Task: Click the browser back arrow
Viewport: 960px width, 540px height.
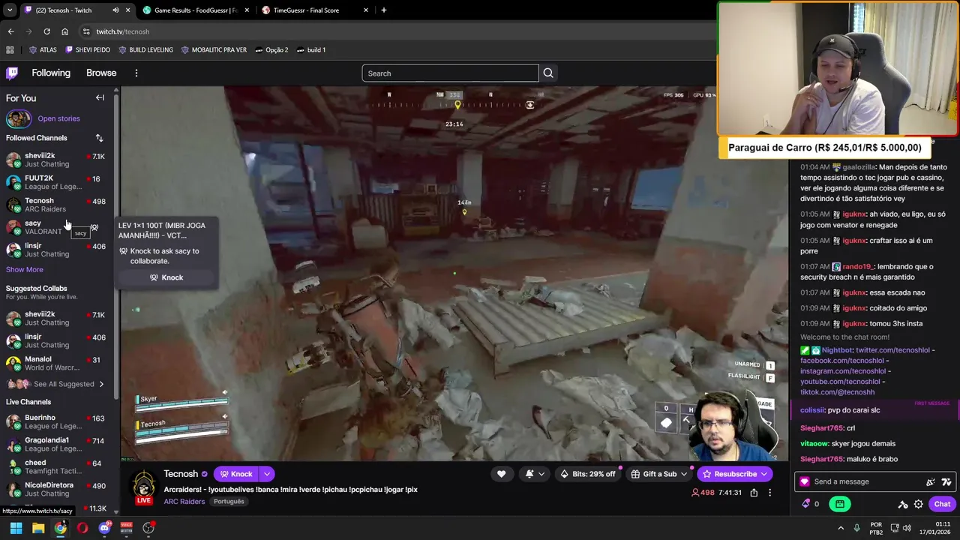Action: click(10, 31)
